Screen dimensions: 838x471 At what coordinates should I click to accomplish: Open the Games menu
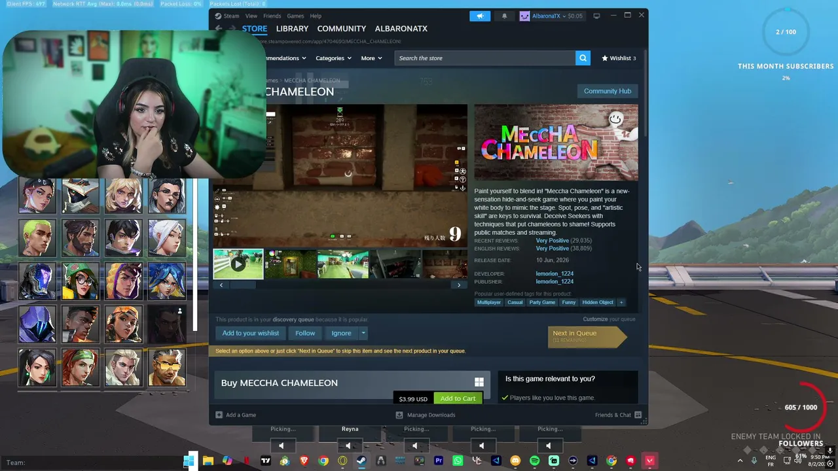[x=295, y=16]
